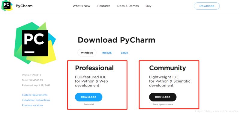240x114 pixels.
Task: Open the Features page
Action: click(x=104, y=6)
